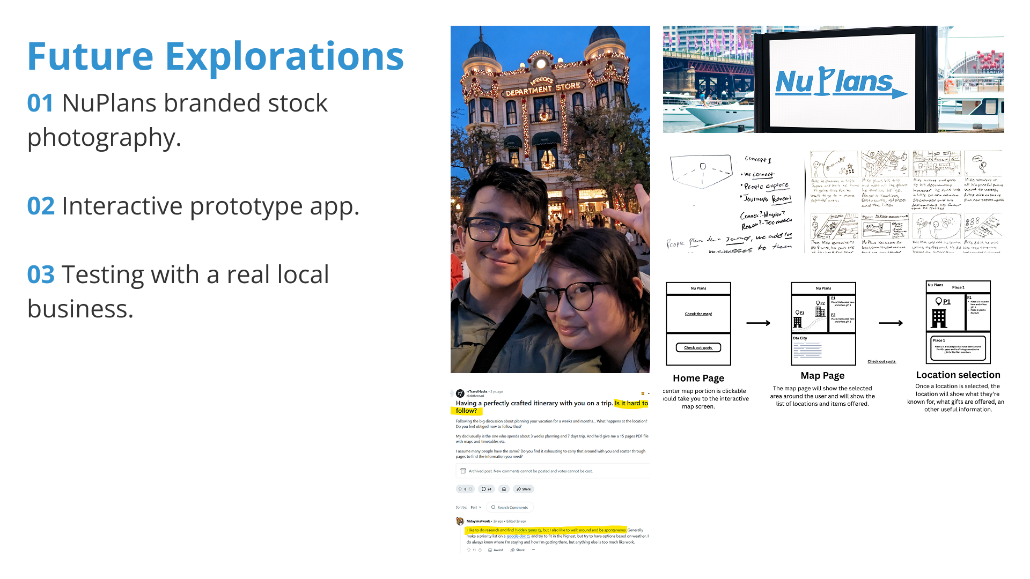The image size is (1030, 579).
Task: Upvote the fridayimatwork comment
Action: click(x=469, y=550)
